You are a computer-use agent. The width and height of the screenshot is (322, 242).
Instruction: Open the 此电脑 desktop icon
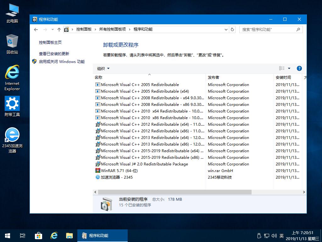[x=12, y=13]
